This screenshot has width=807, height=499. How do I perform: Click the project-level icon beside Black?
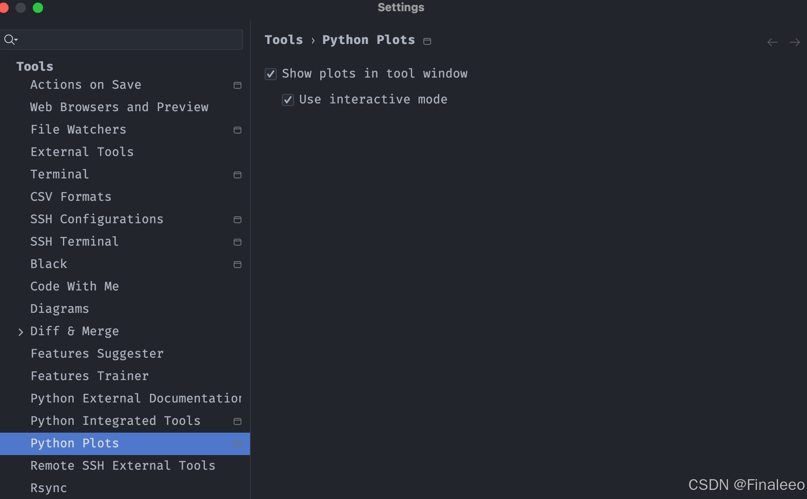pyautogui.click(x=237, y=265)
